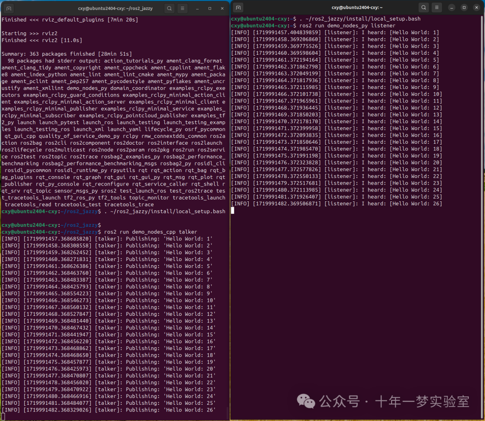This screenshot has width=485, height=421.
Task: Click 'Summary: 363 packages finished [28min 51s]' line
Action: (x=67, y=54)
